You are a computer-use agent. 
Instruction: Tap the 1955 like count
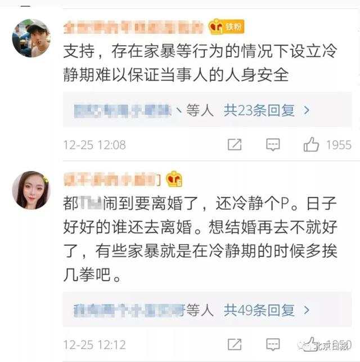[x=339, y=145]
